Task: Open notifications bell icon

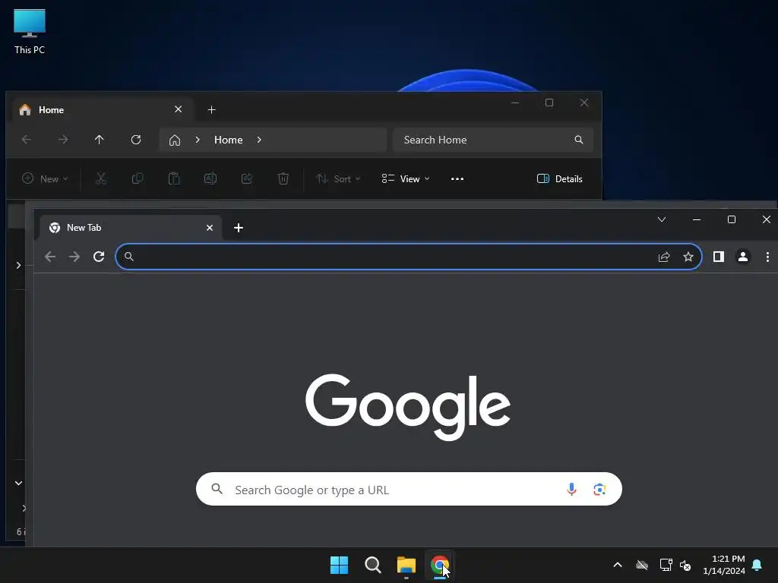Action: [x=757, y=565]
